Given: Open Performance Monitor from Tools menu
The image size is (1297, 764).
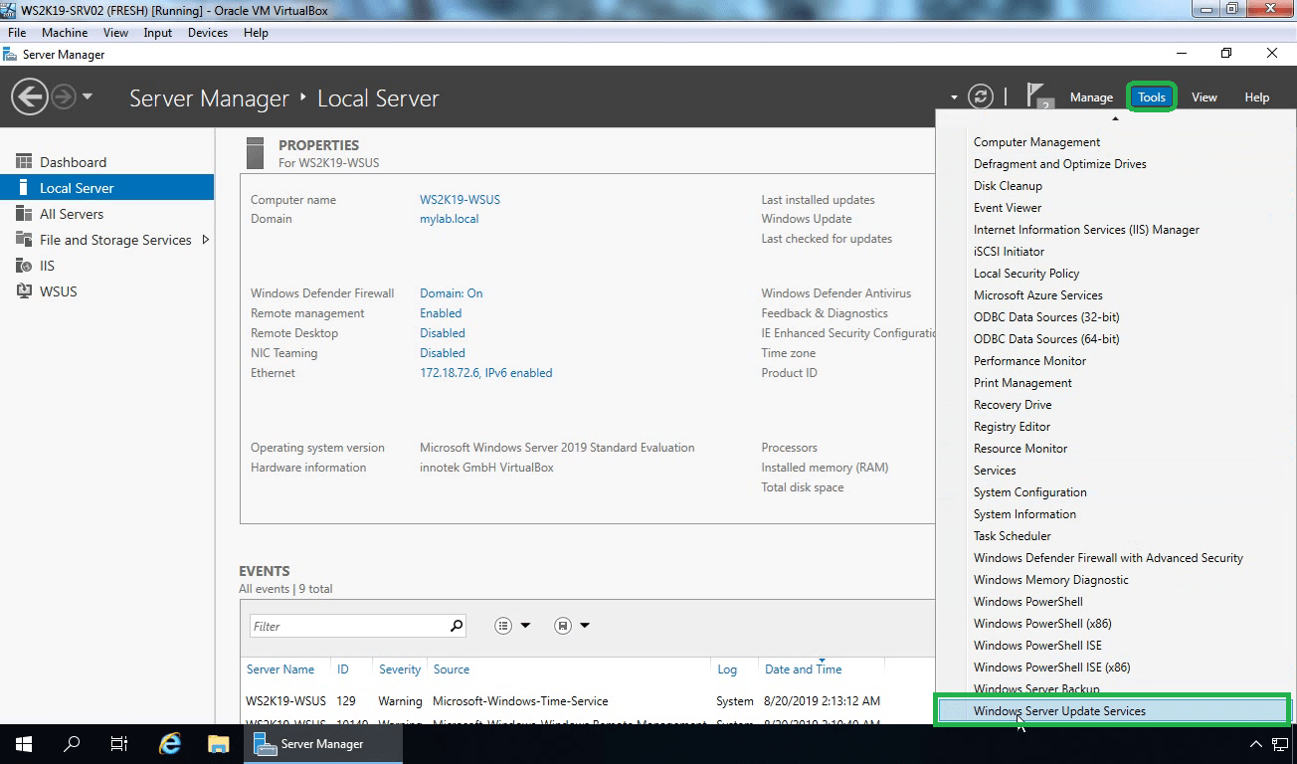Looking at the screenshot, I should tap(1029, 361).
